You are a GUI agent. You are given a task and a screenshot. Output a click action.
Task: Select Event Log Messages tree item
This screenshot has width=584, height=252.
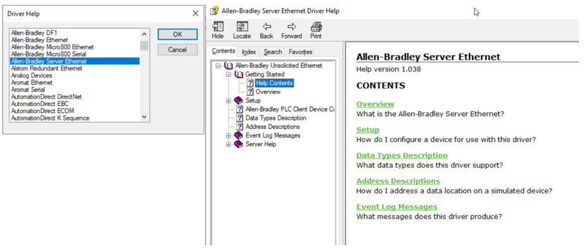273,135
